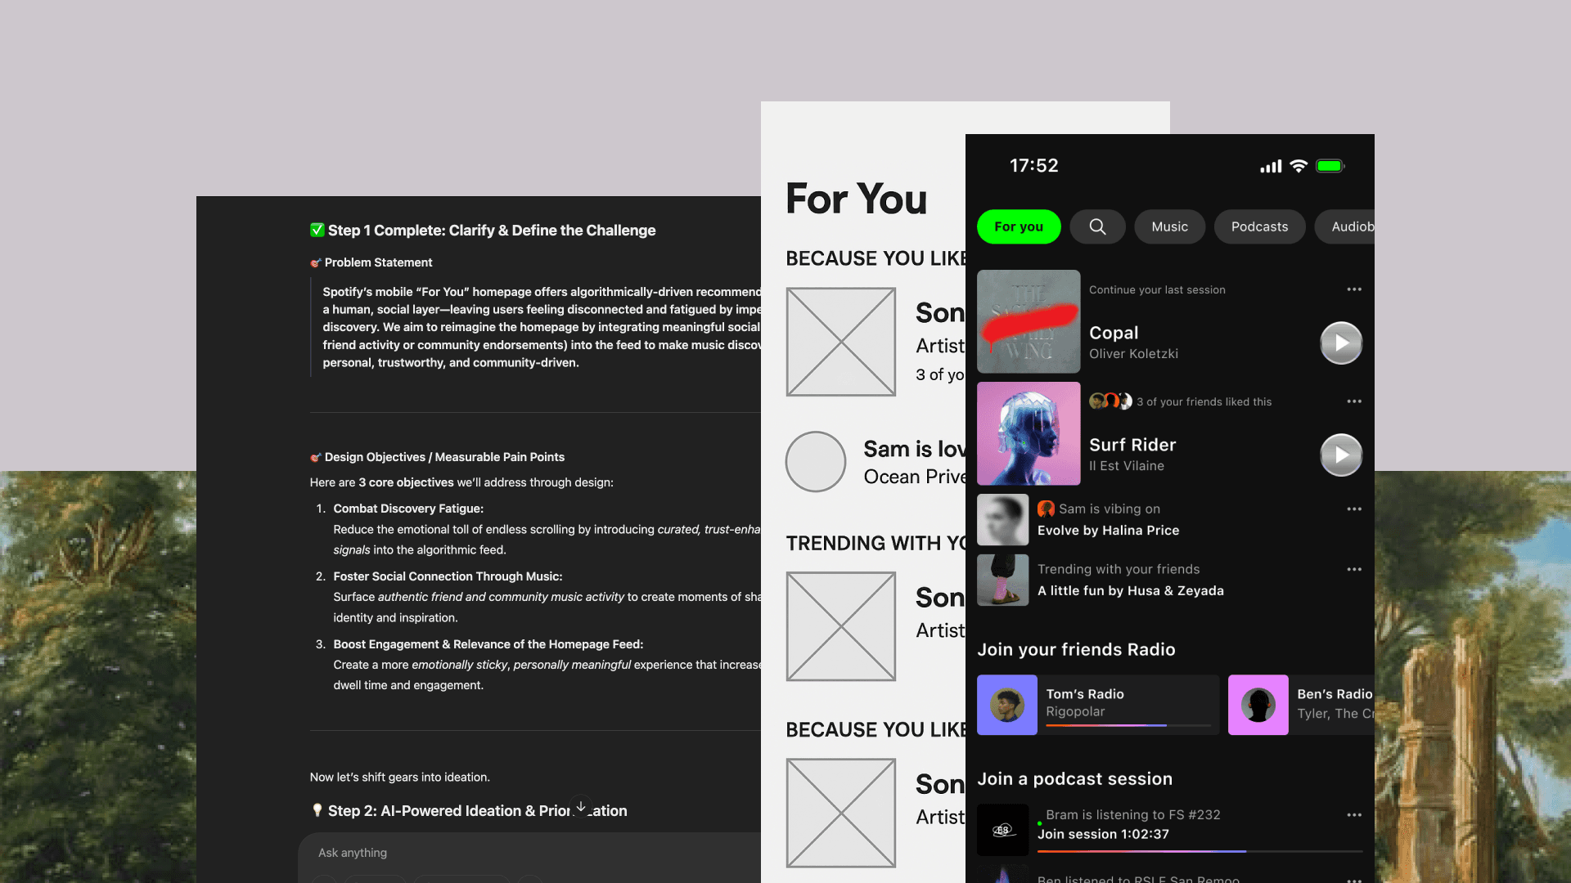The width and height of the screenshot is (1571, 883).
Task: Click wireframe image placeholder beside '3 of yo'
Action: (x=841, y=342)
